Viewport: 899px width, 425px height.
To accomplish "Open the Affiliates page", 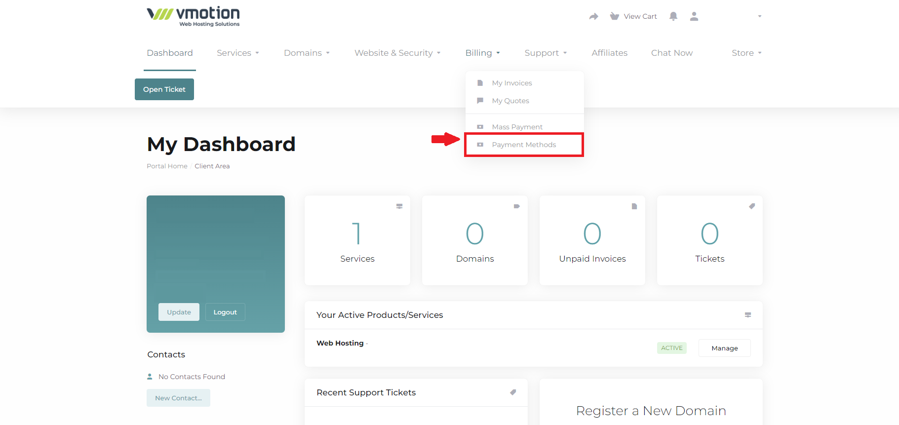I will pyautogui.click(x=610, y=53).
